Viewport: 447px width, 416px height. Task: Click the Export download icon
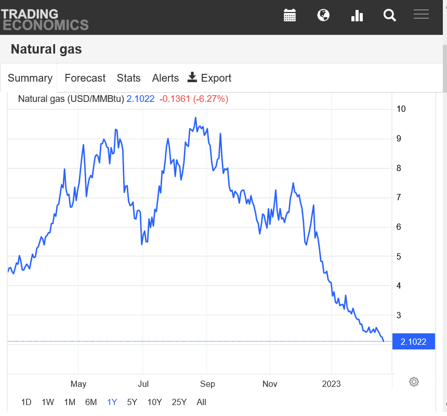click(x=192, y=77)
